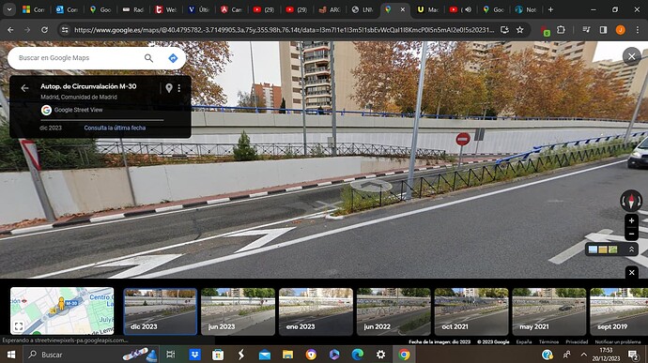The height and width of the screenshot is (363, 648).
Task: Zoom in with the plus button
Action: (631, 220)
